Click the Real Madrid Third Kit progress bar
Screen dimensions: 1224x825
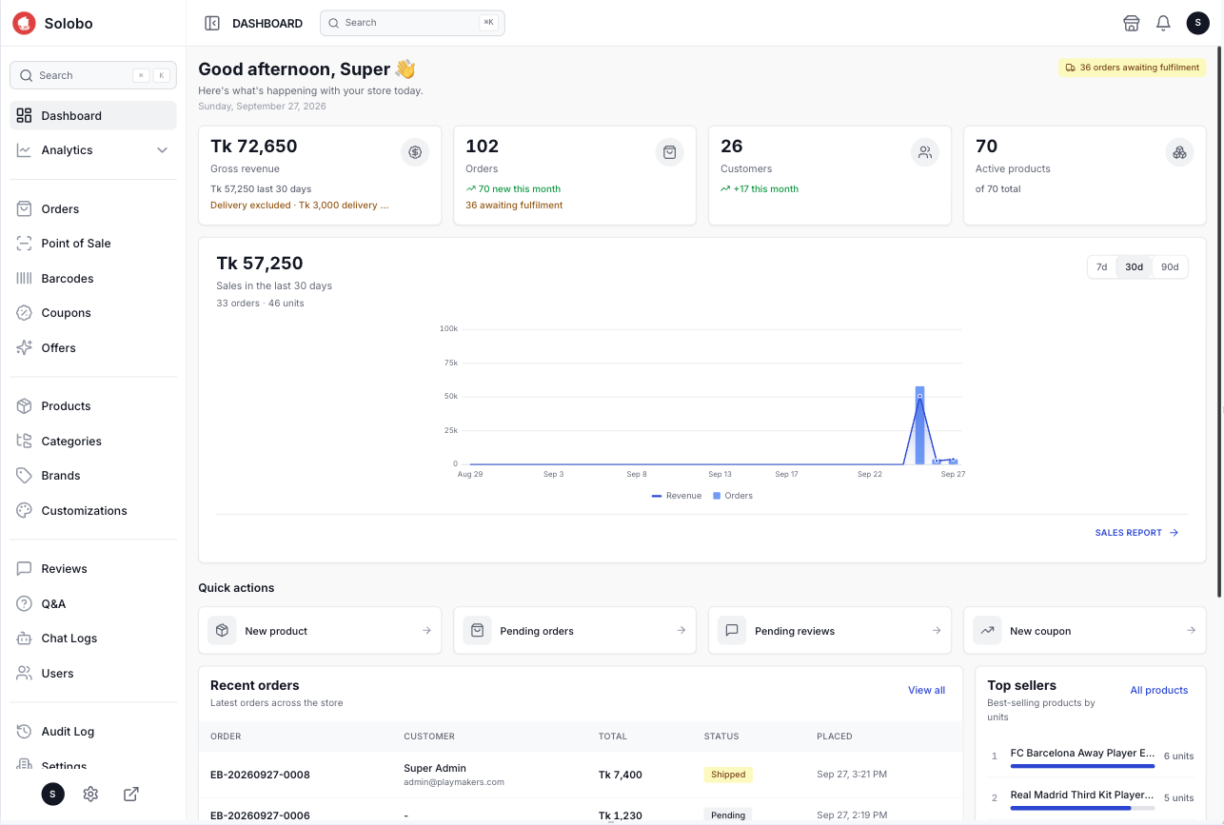coord(1083,808)
